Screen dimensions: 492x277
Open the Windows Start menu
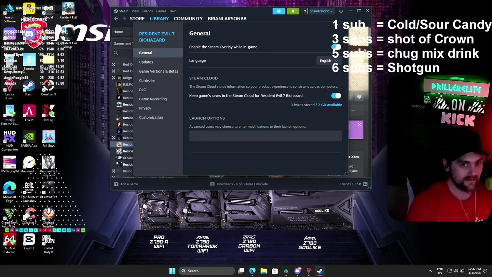coord(172,271)
